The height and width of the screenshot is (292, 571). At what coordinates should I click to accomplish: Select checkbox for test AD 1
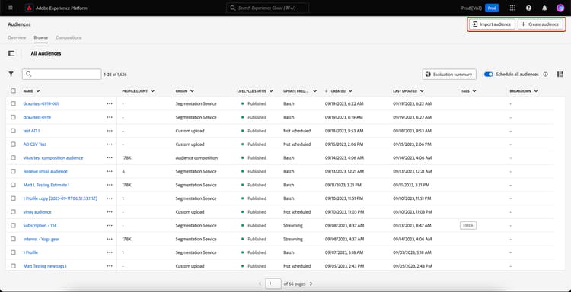click(x=13, y=131)
